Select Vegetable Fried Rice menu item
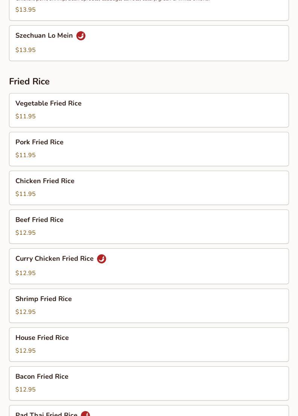Viewport: 298px width, 416px height. 49,103
